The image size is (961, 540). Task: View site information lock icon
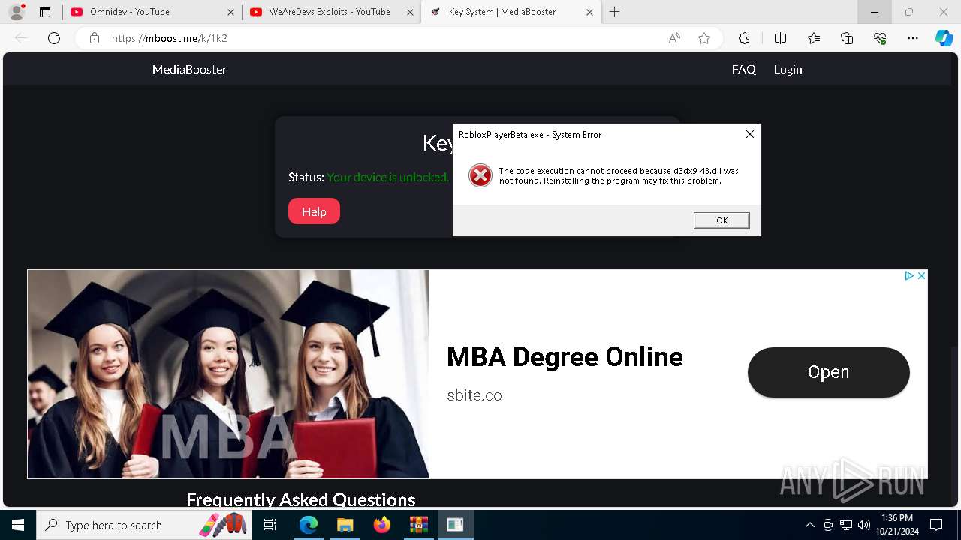pyautogui.click(x=94, y=38)
